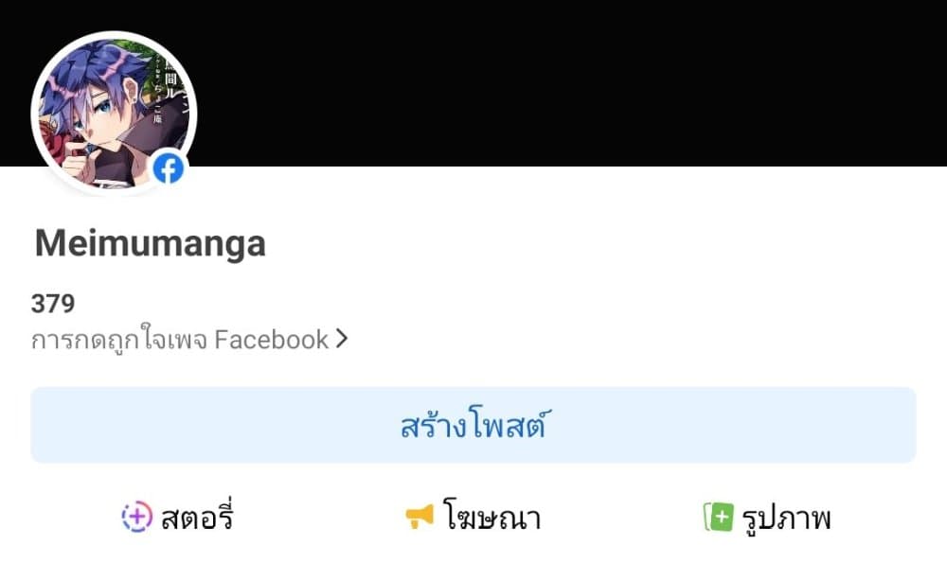Click the Meimumanga page name
This screenshot has width=947, height=563.
point(151,243)
